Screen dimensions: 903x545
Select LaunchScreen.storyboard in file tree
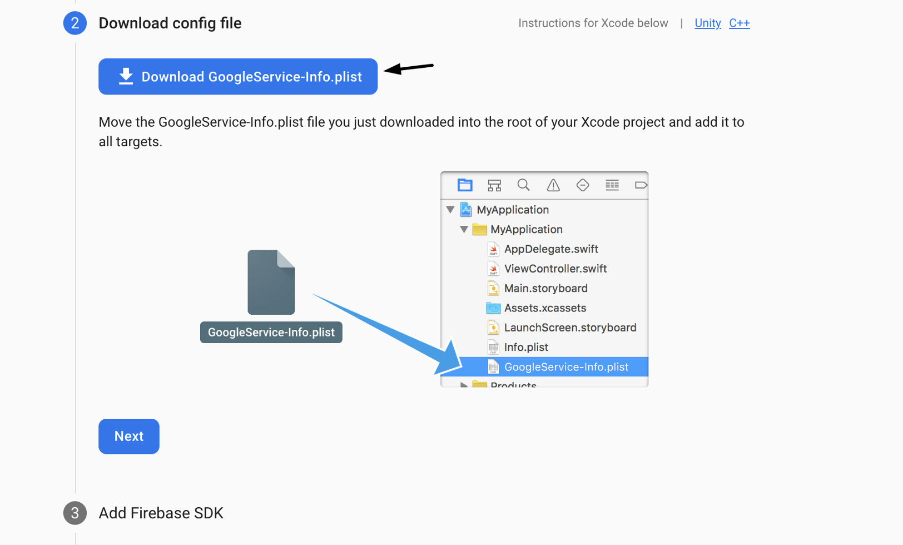click(544, 328)
